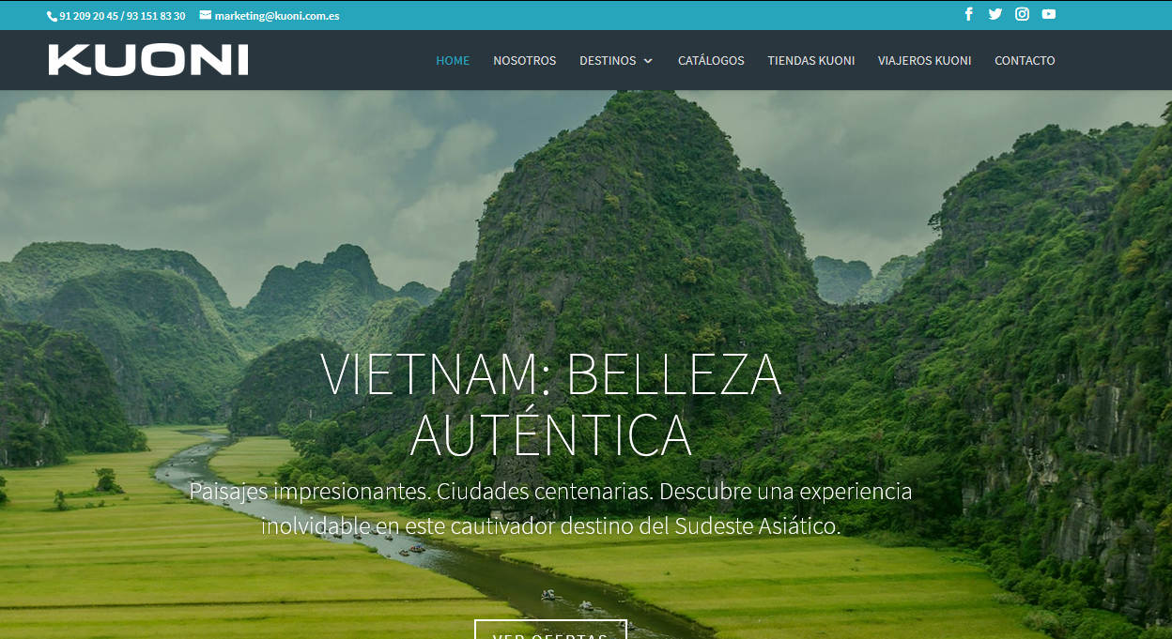Image resolution: width=1172 pixels, height=639 pixels.
Task: Expand the Destinos dropdown chevron
Action: [x=648, y=61]
